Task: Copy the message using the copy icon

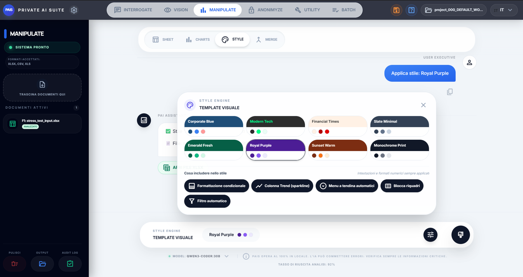Action: click(450, 92)
